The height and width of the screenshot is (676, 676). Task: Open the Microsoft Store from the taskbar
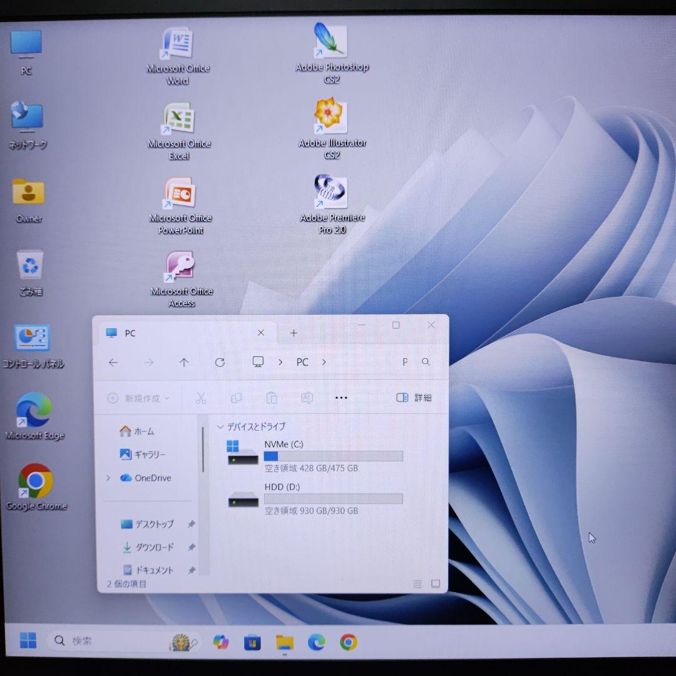[x=252, y=642]
